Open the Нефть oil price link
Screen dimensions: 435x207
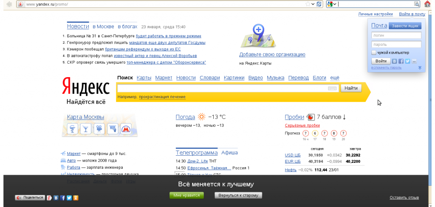pos(291,170)
